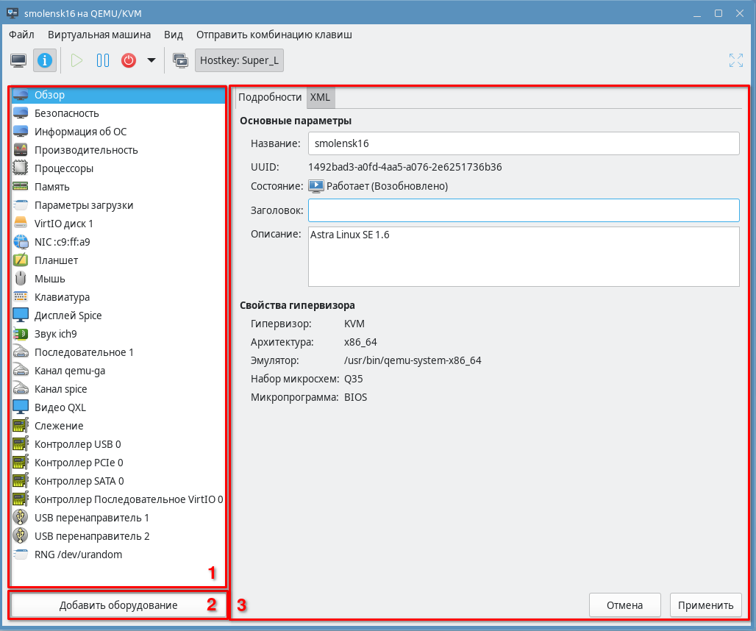This screenshot has height=631, width=756.
Task: Open the Виртуальная машина menu
Action: click(x=99, y=35)
